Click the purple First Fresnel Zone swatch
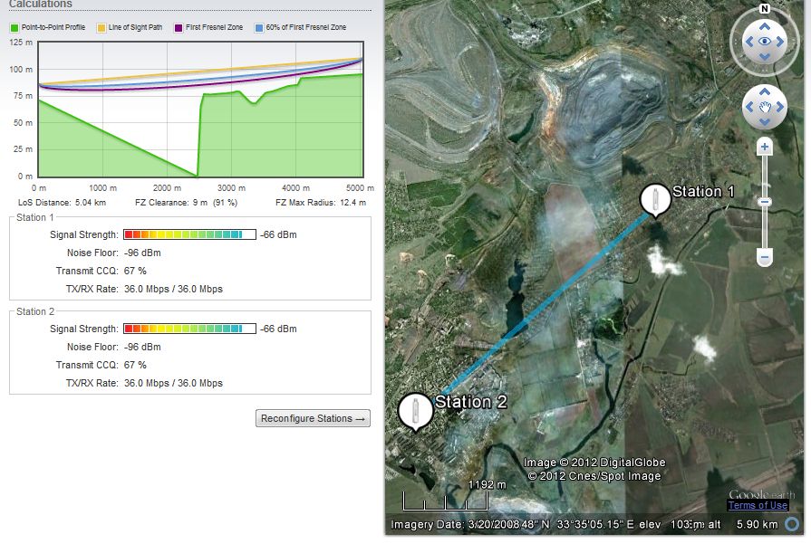Viewport: 811px width, 544px height. [179, 28]
